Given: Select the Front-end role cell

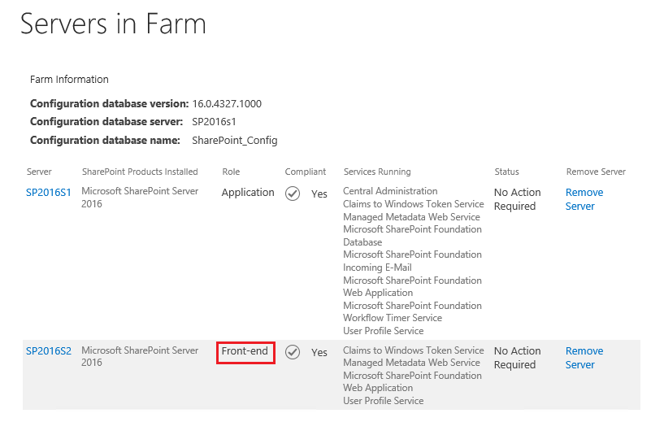Looking at the screenshot, I should (x=245, y=351).
